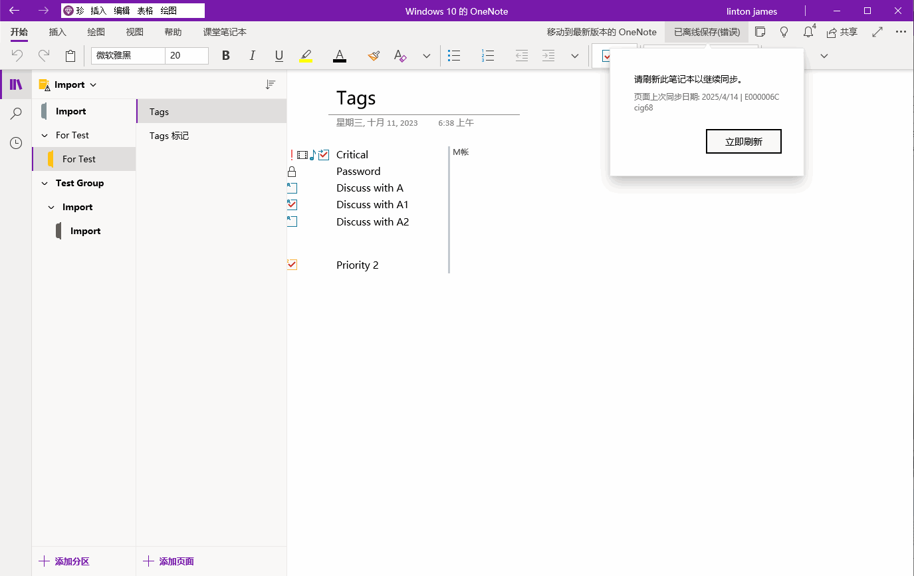Click the notifications bell icon
Viewport: 914px width, 576px height.
[x=808, y=32]
